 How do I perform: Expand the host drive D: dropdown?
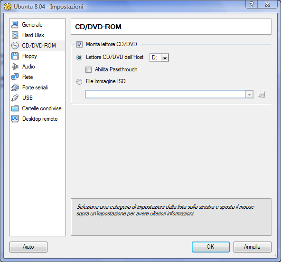(x=159, y=58)
